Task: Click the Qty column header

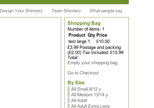Action: point(92,35)
